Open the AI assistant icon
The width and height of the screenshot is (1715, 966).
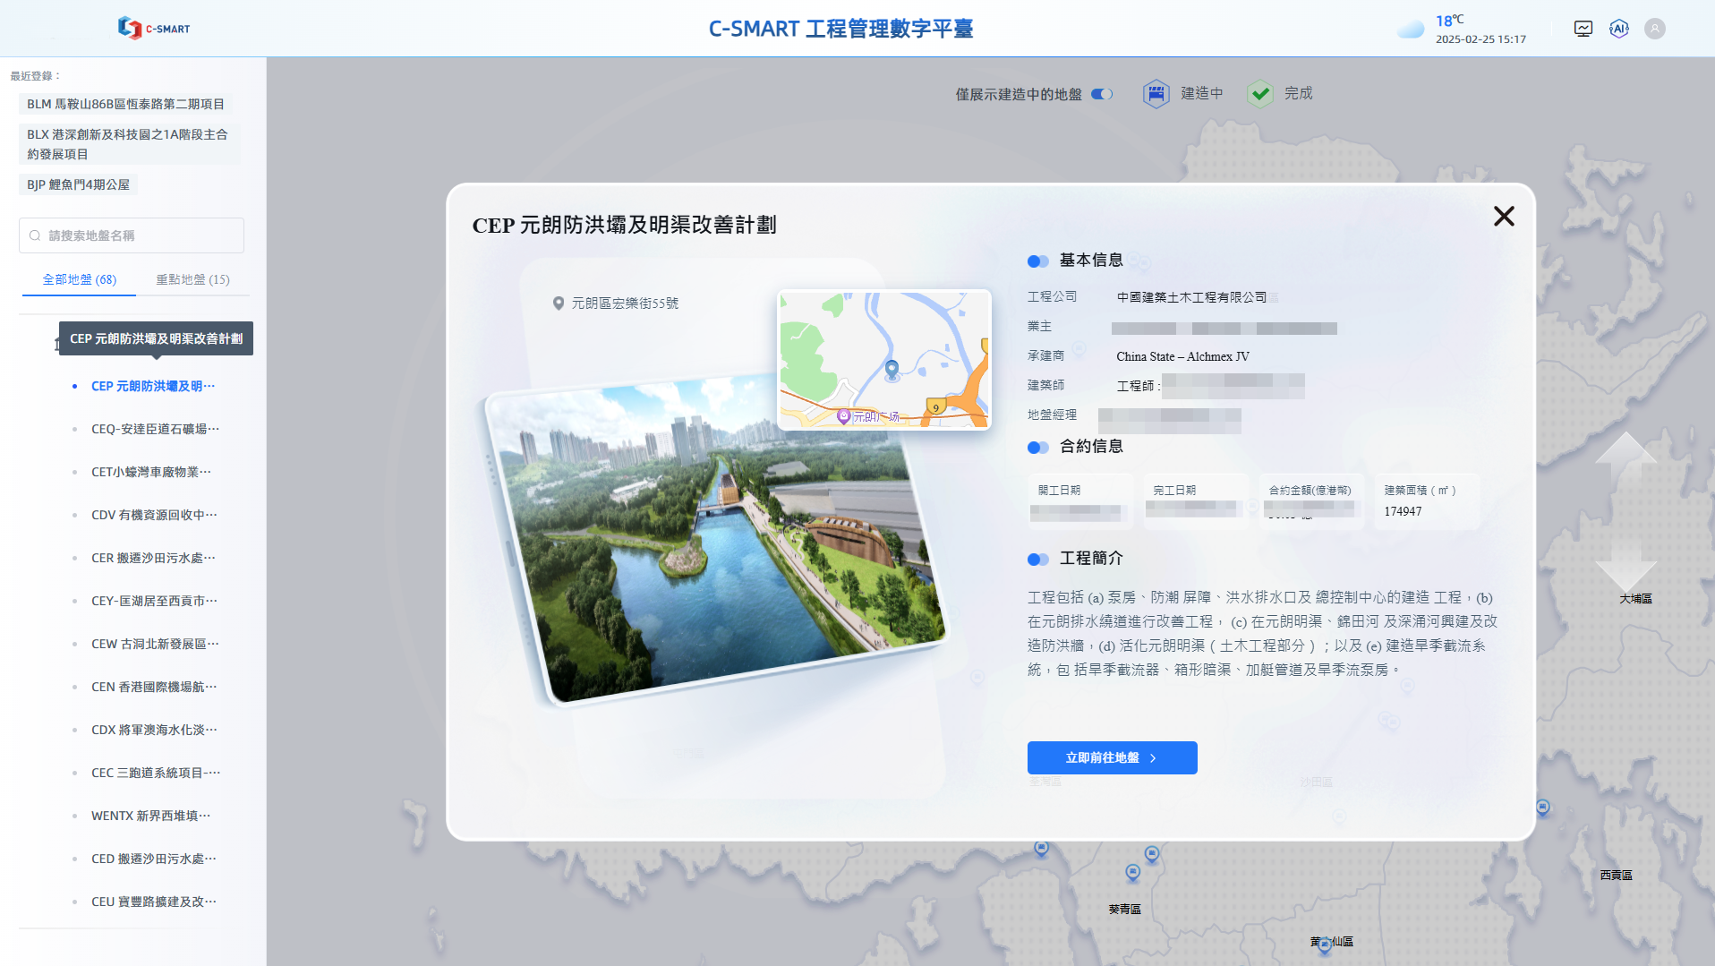[x=1619, y=29]
